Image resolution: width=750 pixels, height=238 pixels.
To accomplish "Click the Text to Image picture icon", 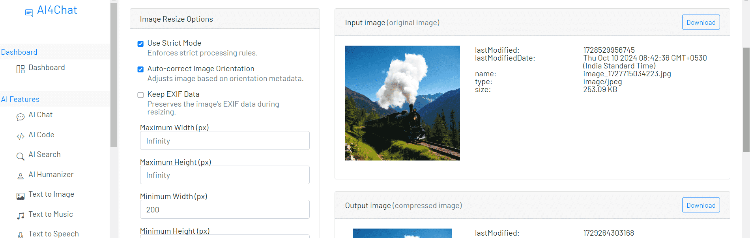I will pos(21,196).
